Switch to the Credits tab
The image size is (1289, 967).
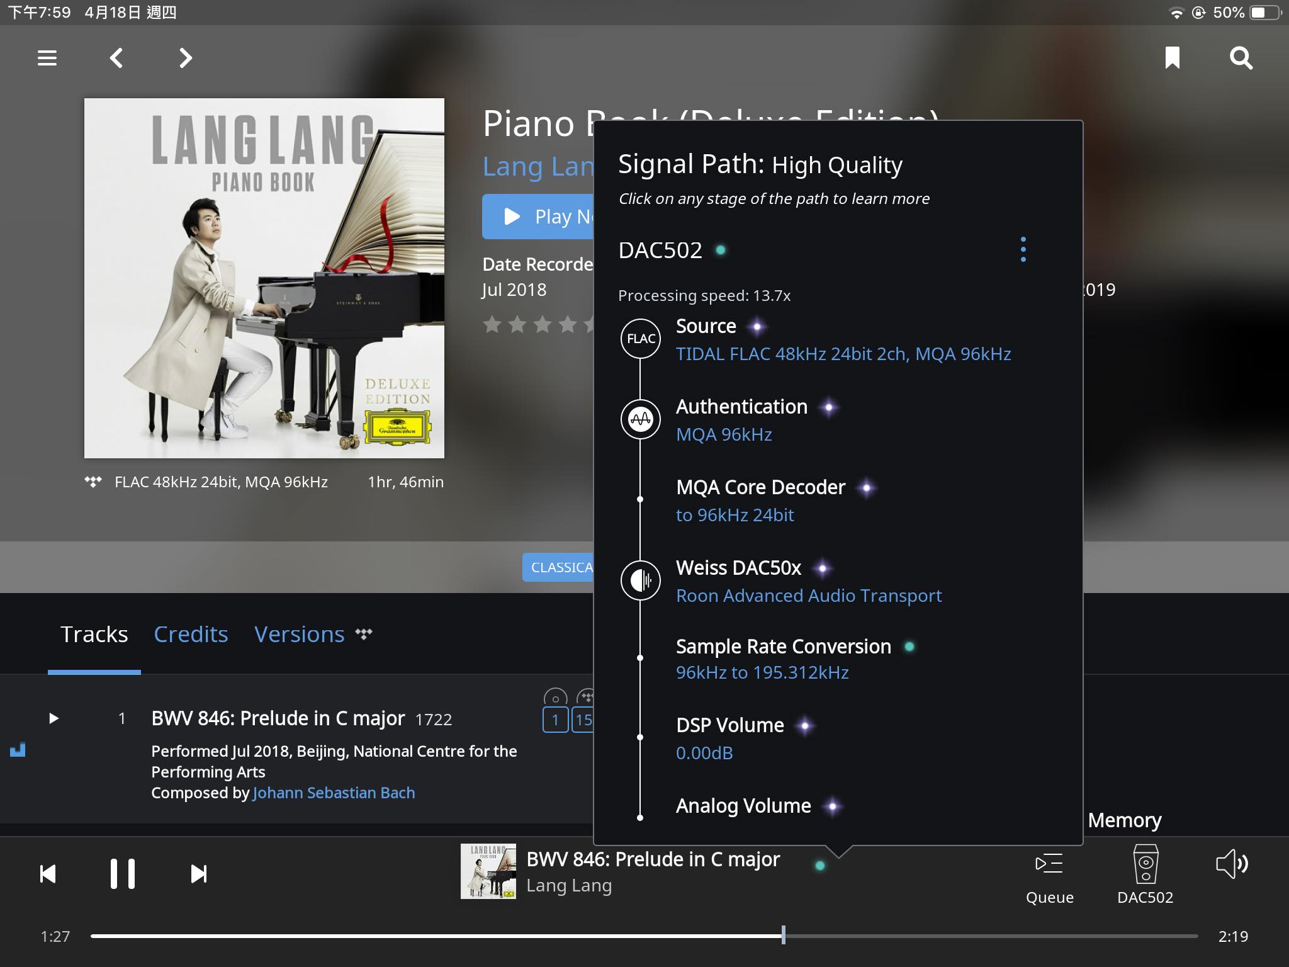[191, 634]
